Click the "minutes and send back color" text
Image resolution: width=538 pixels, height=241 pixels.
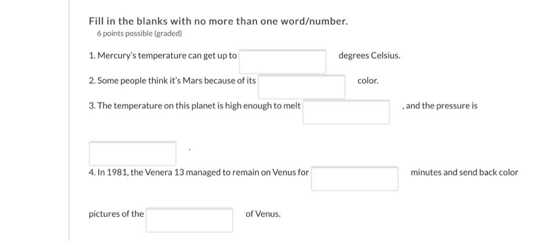[464, 172]
